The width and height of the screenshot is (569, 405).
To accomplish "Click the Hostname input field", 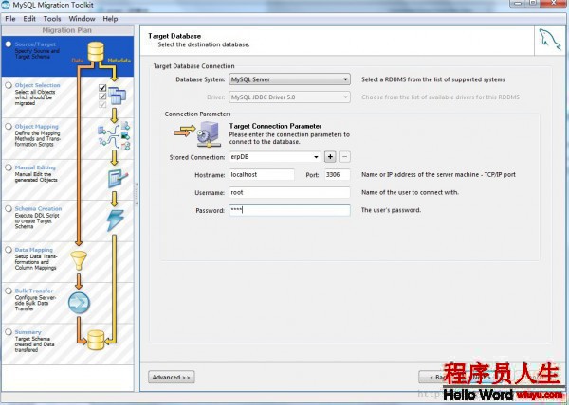I will pos(262,174).
